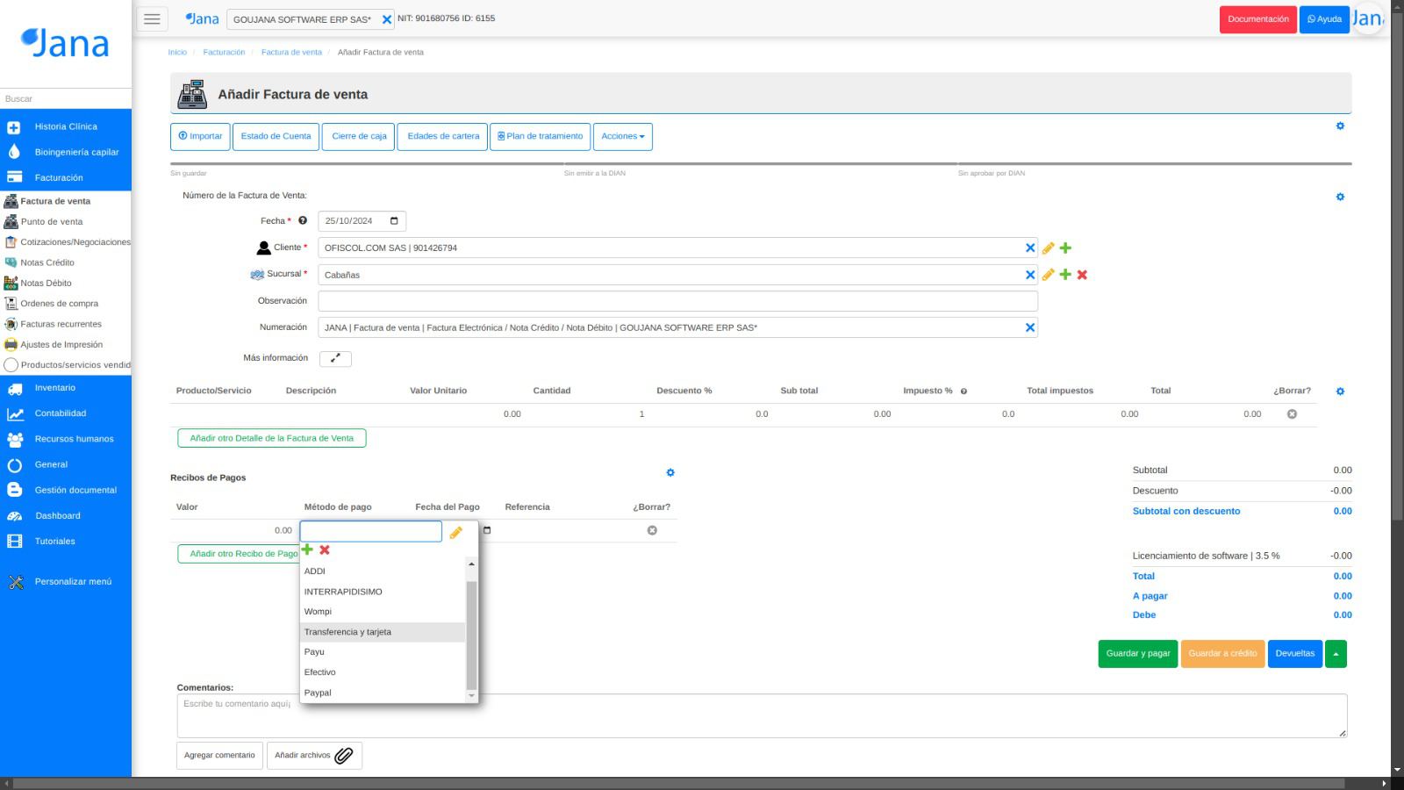Click the Inventario truck icon
The image size is (1404, 790).
(x=15, y=388)
